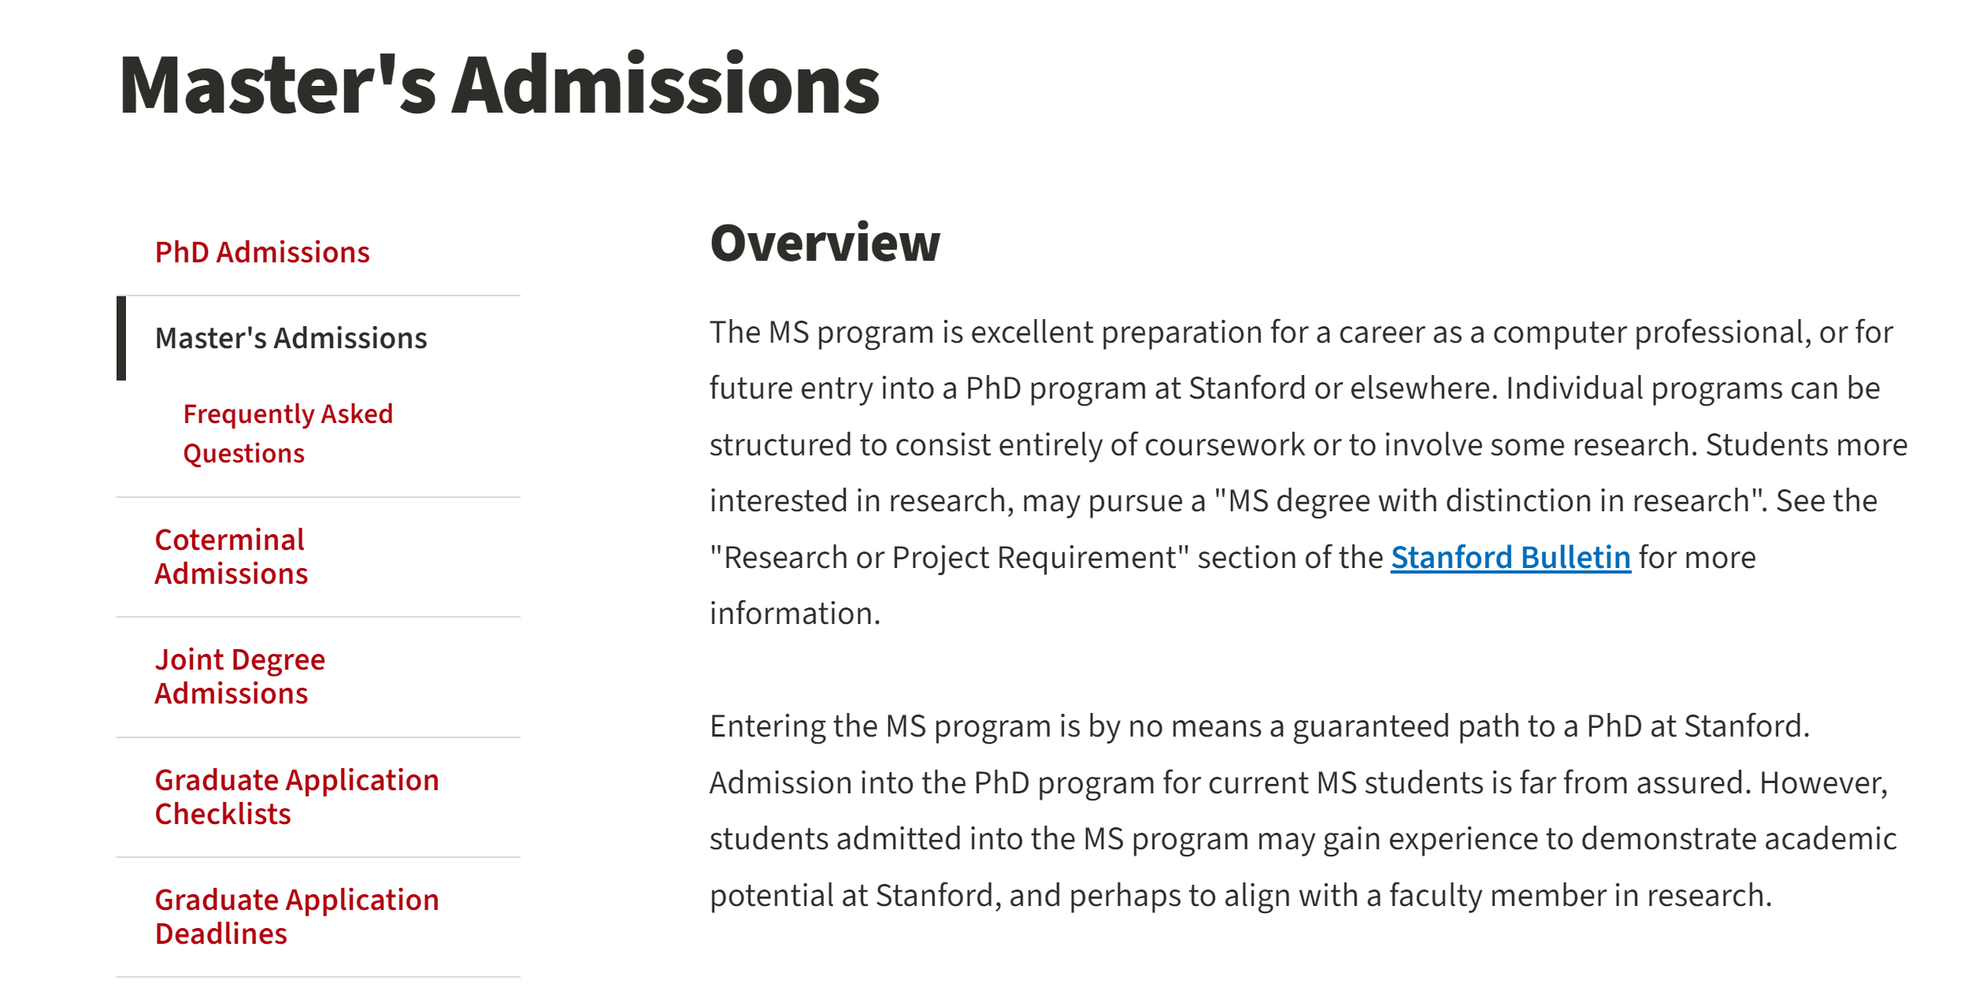Screen dimensions: 1979x984
Task: View the Graduate Application Deadlines page
Action: pyautogui.click(x=296, y=916)
